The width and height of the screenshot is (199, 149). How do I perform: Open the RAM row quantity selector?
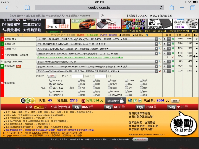[x=167, y=49]
